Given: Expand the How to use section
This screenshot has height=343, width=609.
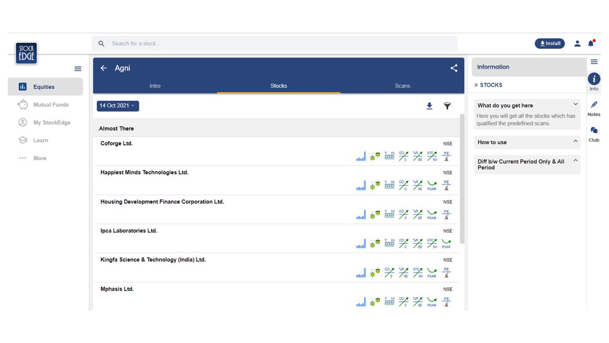Looking at the screenshot, I should 576,142.
